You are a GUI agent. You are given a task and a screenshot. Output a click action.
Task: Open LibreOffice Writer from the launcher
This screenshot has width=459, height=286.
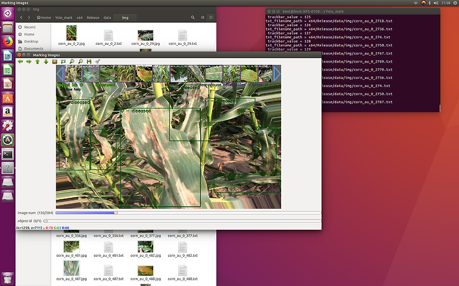(7, 56)
